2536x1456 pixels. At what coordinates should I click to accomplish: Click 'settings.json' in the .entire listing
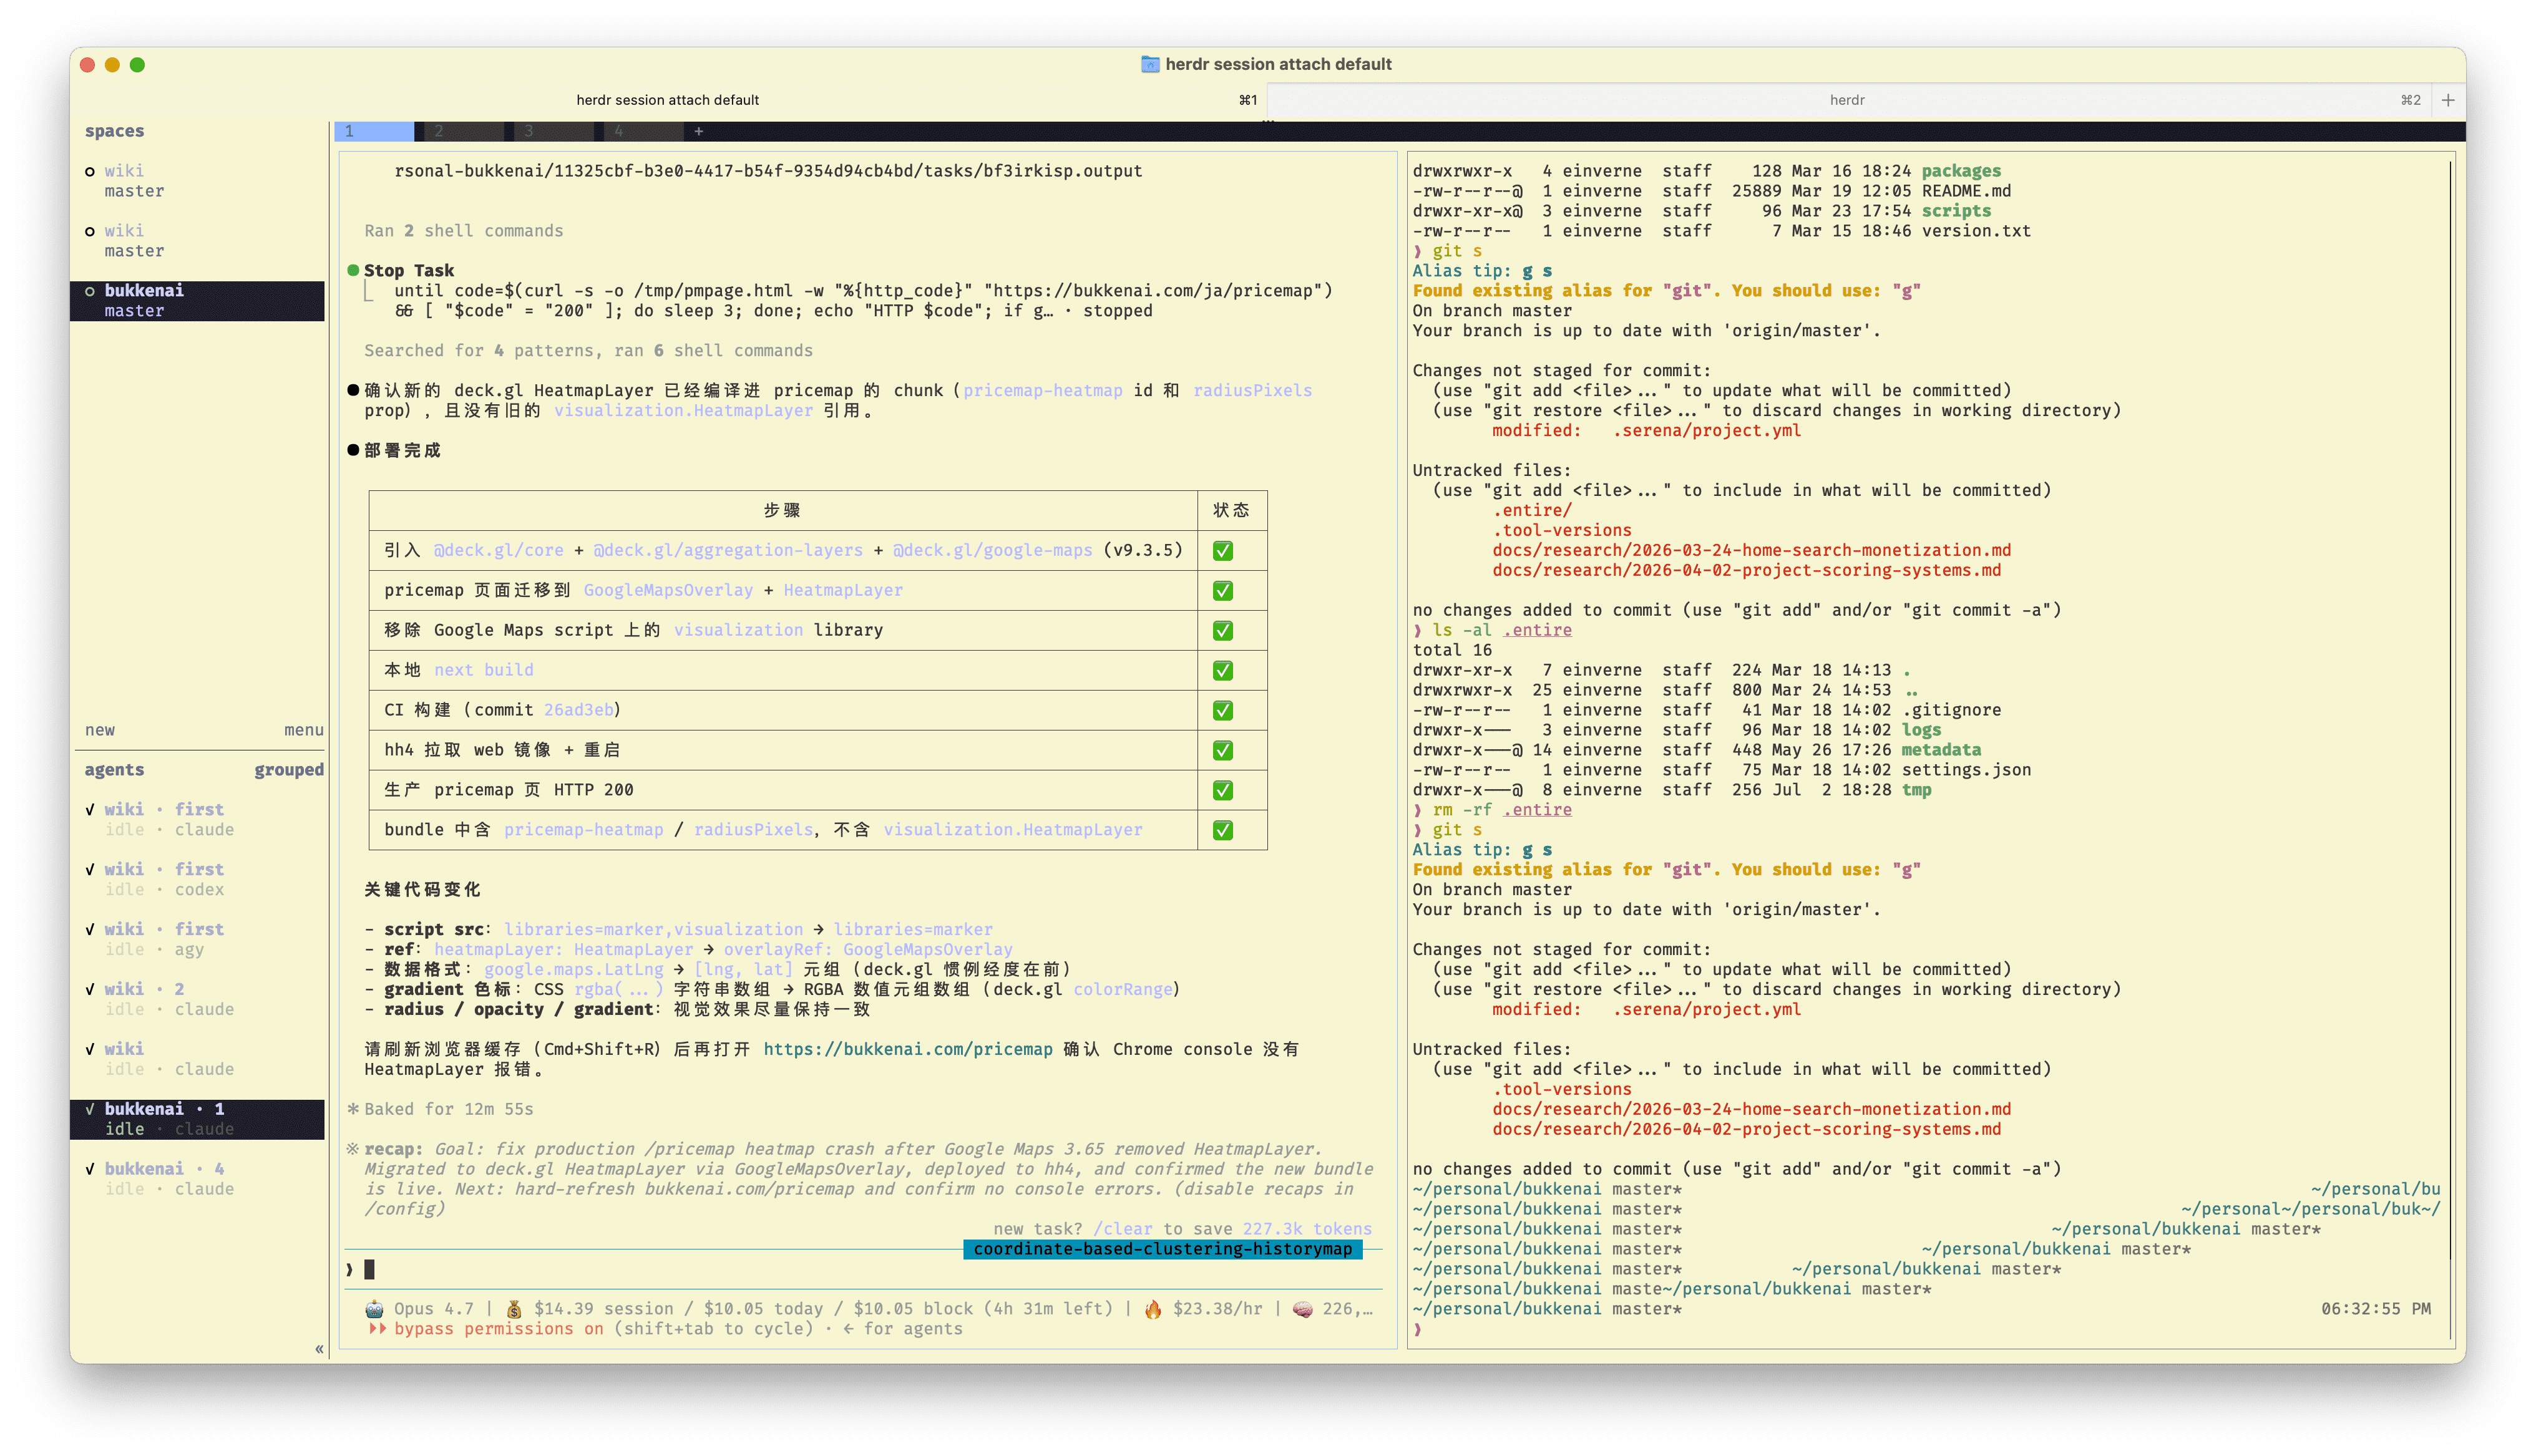point(1966,770)
